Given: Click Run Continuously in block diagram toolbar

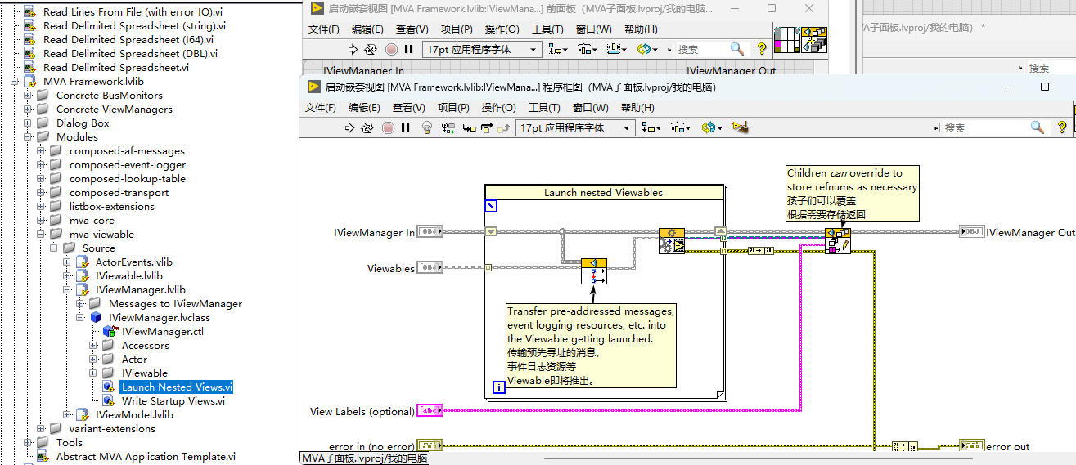Looking at the screenshot, I should pos(368,127).
